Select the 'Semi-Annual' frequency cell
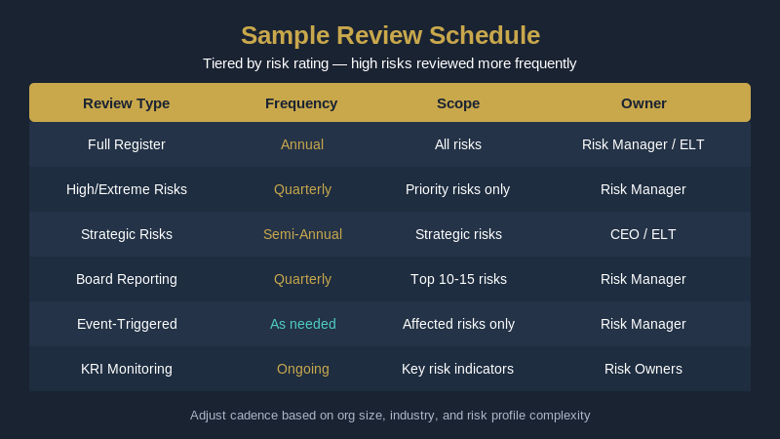780x439 pixels. tap(302, 234)
